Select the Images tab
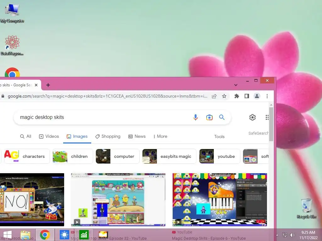 point(77,136)
